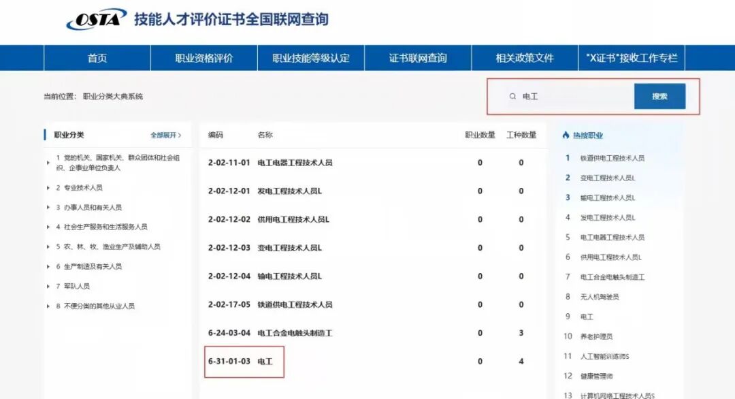This screenshot has width=735, height=399.
Task: Open hot search 12 健康管理师
Action: tap(596, 376)
